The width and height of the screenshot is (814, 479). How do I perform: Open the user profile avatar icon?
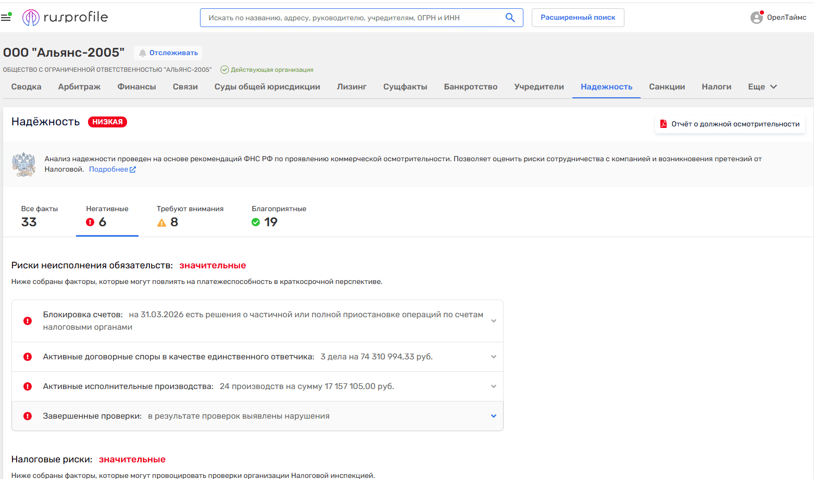click(756, 18)
